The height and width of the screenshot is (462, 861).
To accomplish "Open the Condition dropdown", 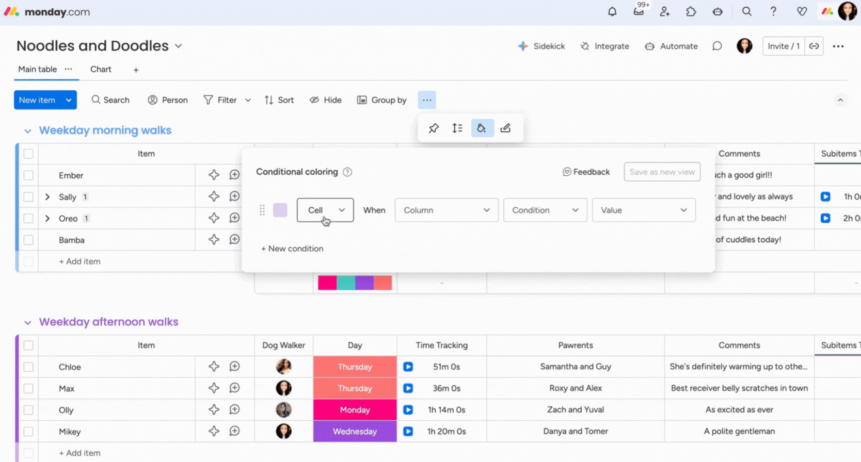I will (x=545, y=210).
